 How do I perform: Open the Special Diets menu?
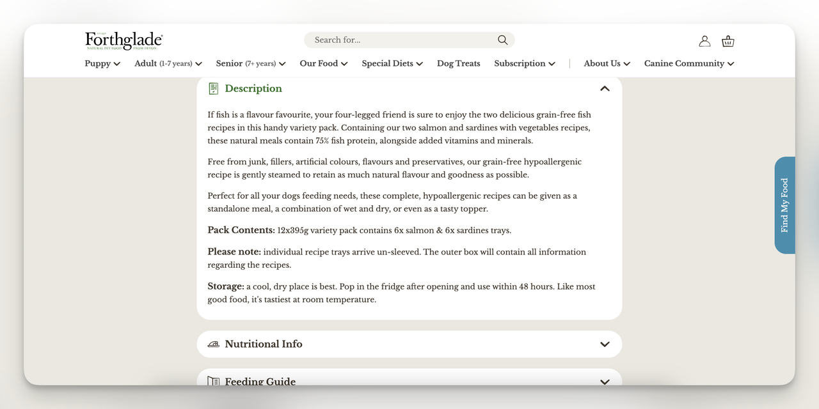point(392,63)
